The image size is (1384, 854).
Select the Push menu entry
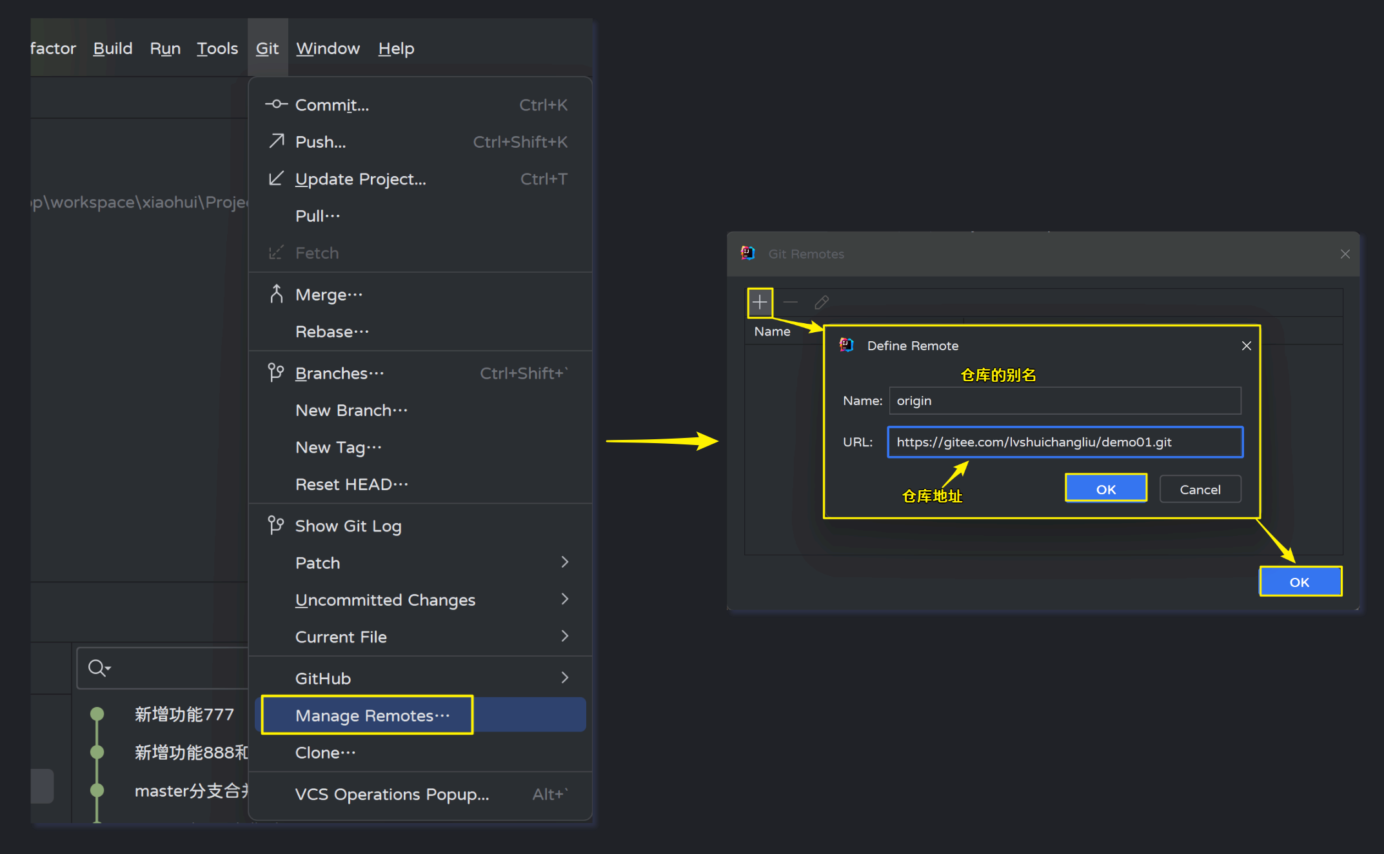321,142
